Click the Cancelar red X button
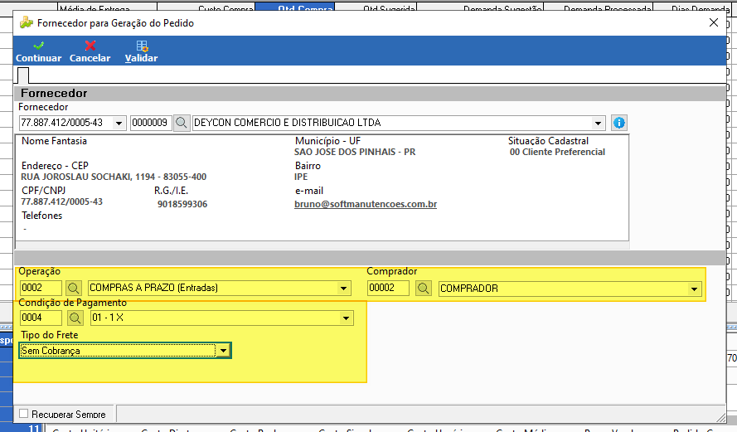This screenshot has width=737, height=432. coord(90,51)
